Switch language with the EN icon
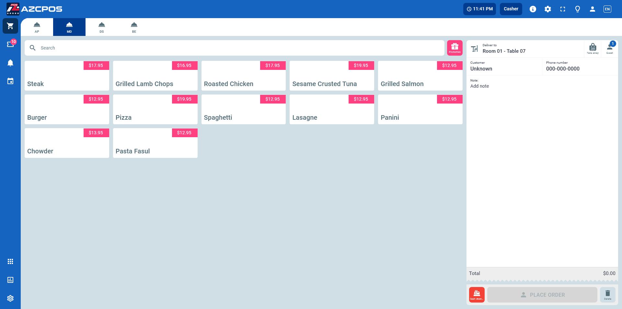 point(607,9)
